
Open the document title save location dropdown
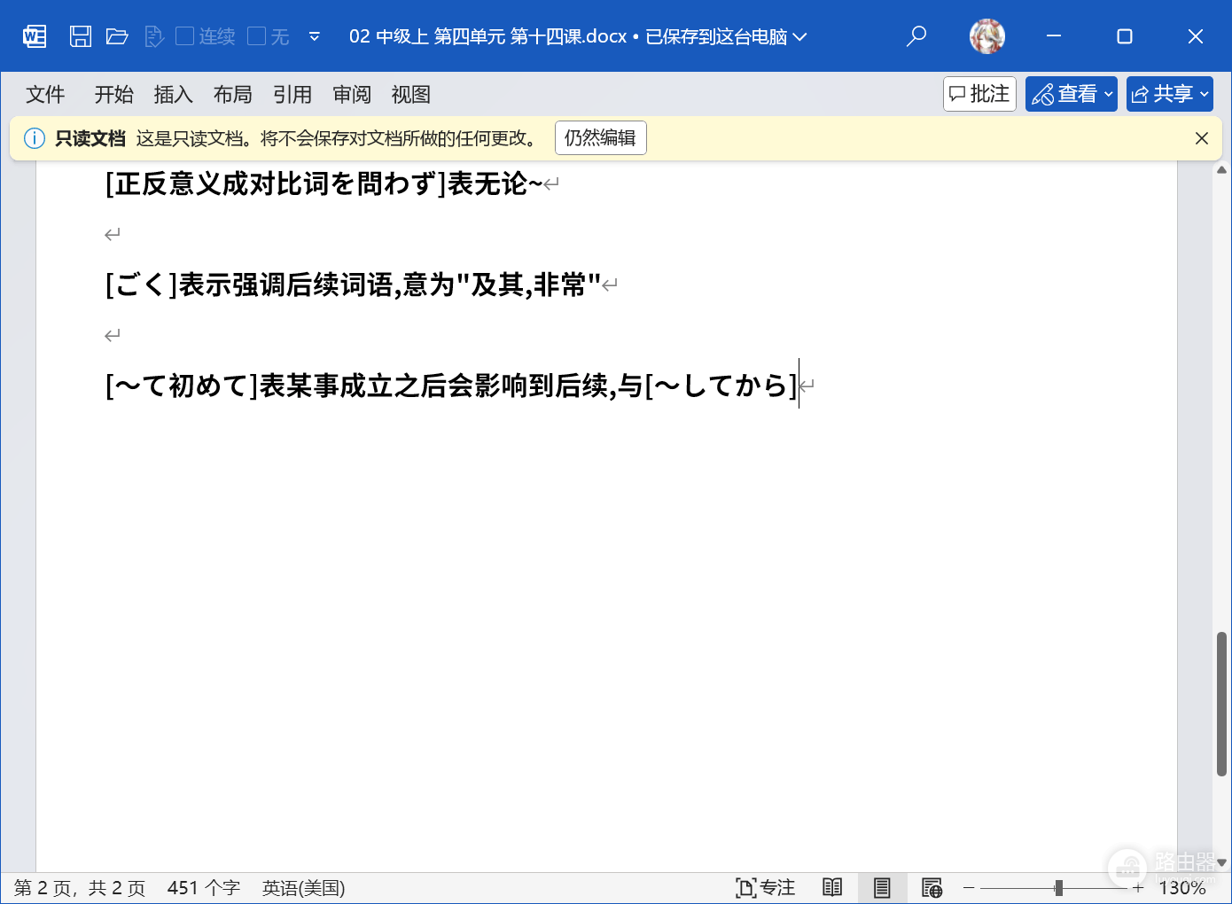tap(799, 36)
